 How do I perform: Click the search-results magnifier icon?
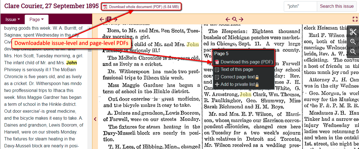[x=234, y=19]
